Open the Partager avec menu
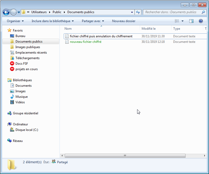Viewport: 209px width, 174px height. [x=93, y=21]
